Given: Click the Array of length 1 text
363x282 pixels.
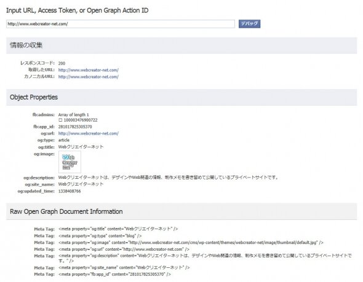Looking at the screenshot, I should point(73,115).
